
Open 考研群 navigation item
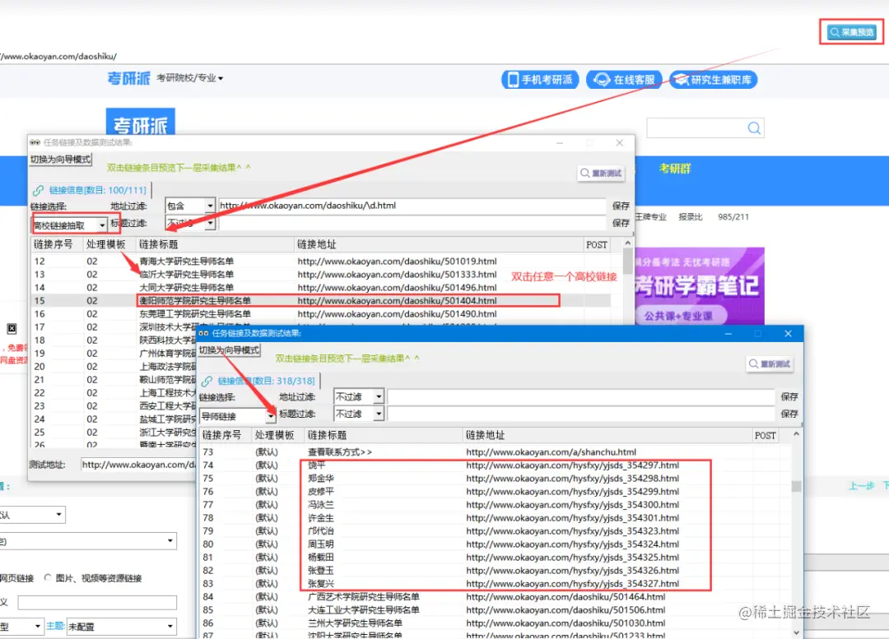(675, 169)
